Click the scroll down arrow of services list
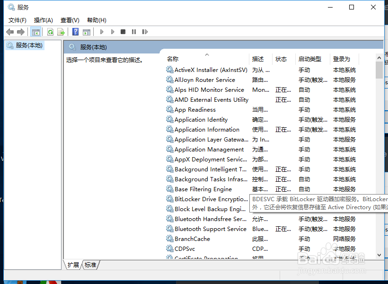 [379, 255]
